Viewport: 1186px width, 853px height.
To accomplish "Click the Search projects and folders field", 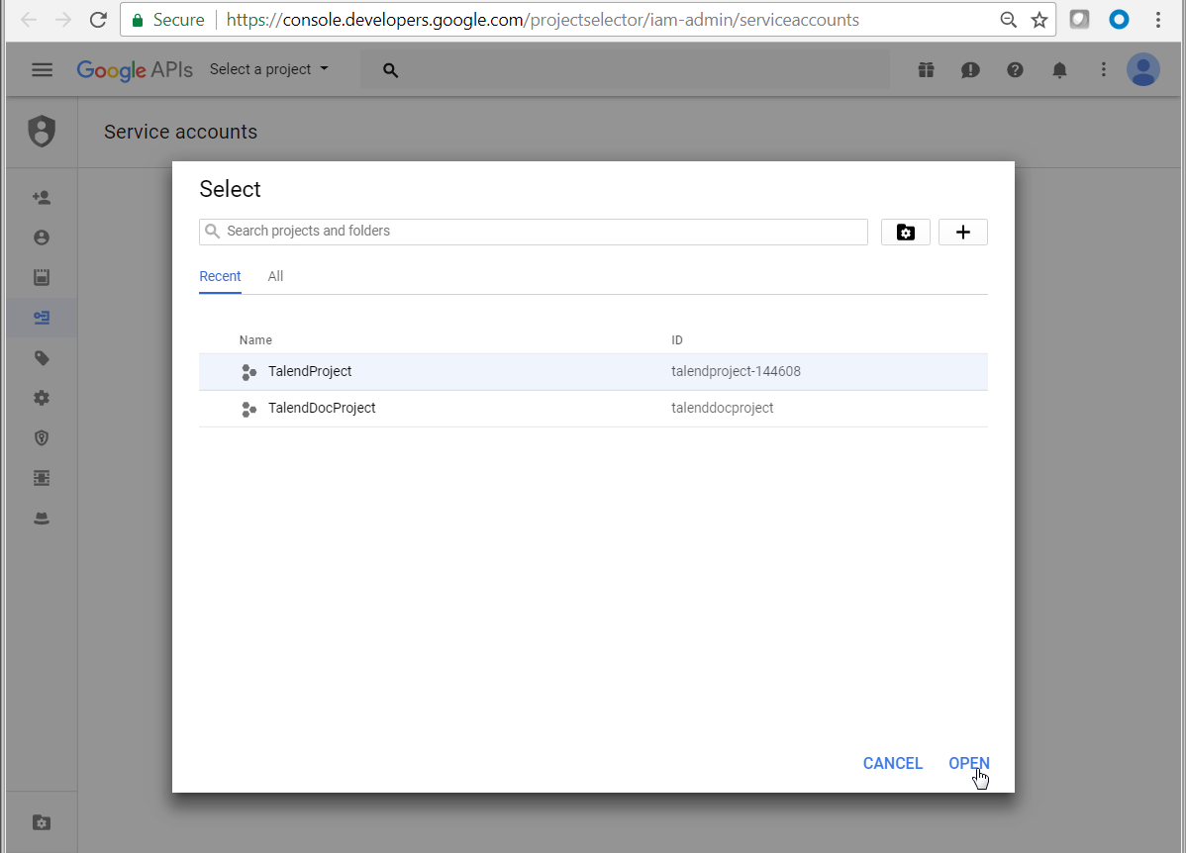I will (535, 232).
